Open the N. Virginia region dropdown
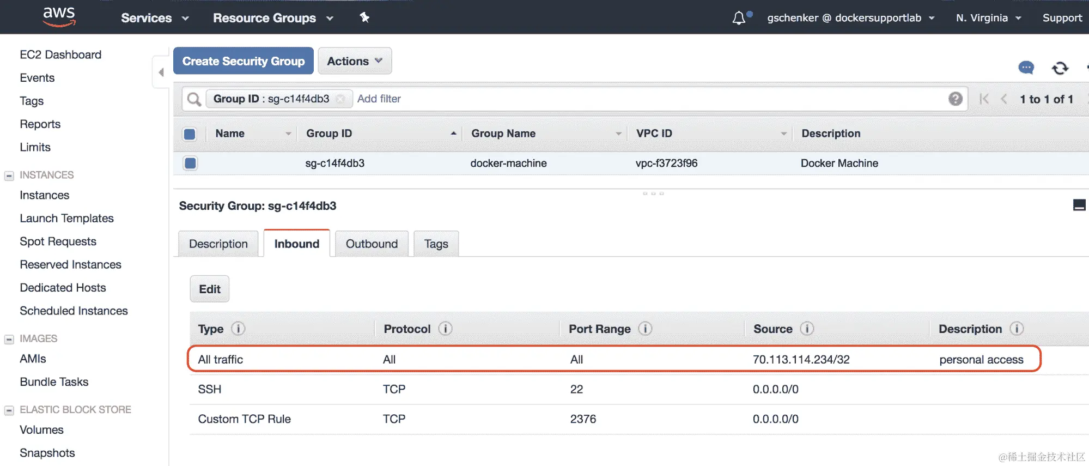The image size is (1089, 466). click(988, 18)
